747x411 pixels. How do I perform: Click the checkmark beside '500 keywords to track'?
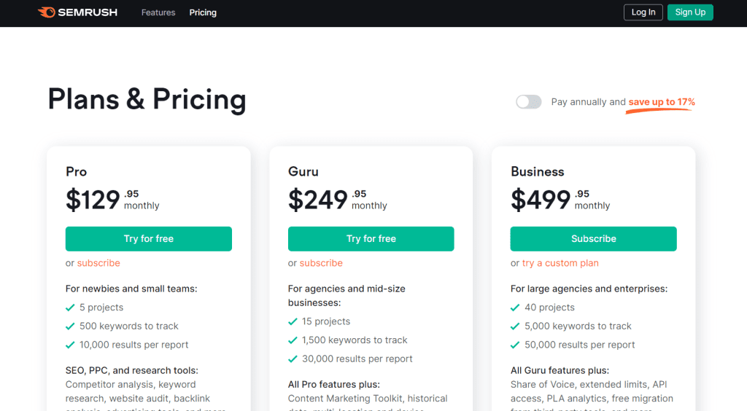tap(70, 326)
